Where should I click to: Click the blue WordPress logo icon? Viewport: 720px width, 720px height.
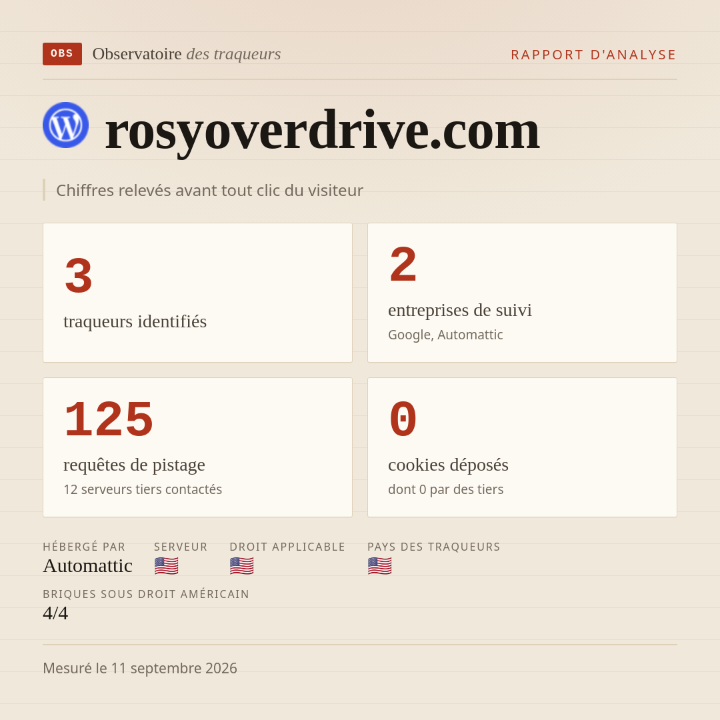tap(65, 125)
